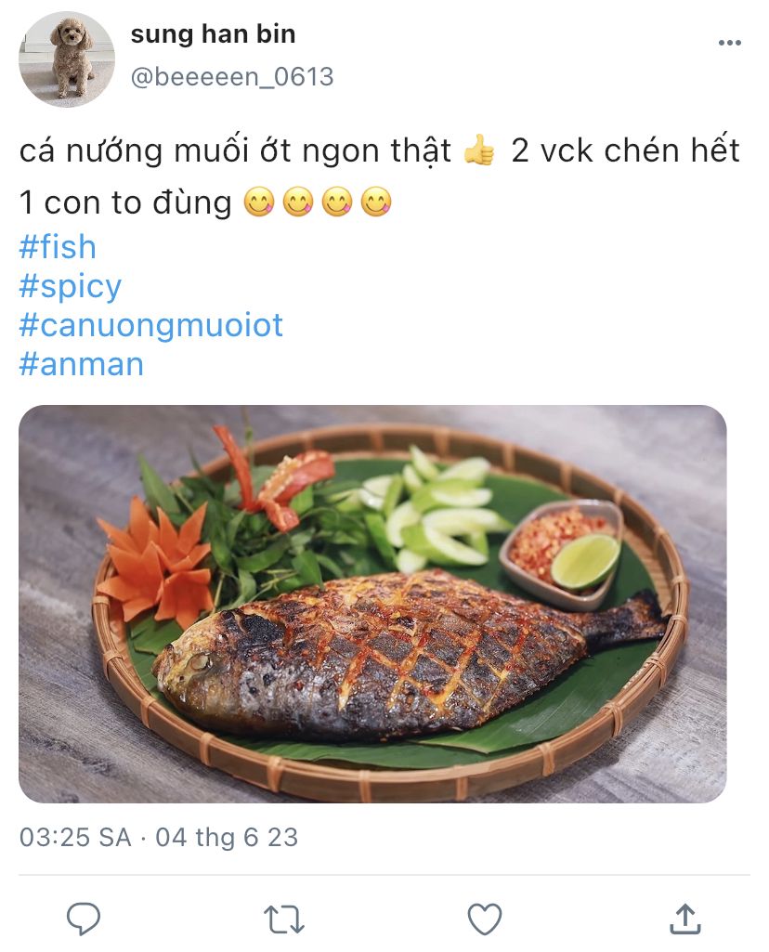Tap the share upload arrow icon
Screen dimensions: 769x952
[x=685, y=919]
